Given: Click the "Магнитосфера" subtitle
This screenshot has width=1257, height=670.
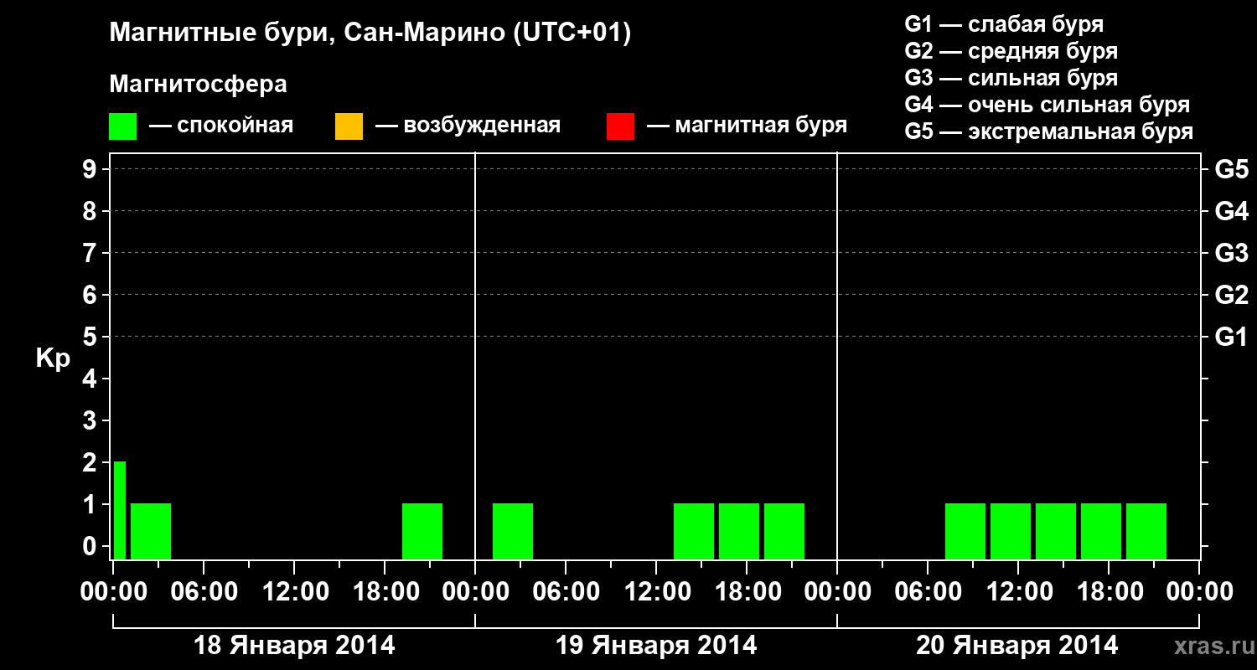Looking at the screenshot, I should pyautogui.click(x=198, y=85).
